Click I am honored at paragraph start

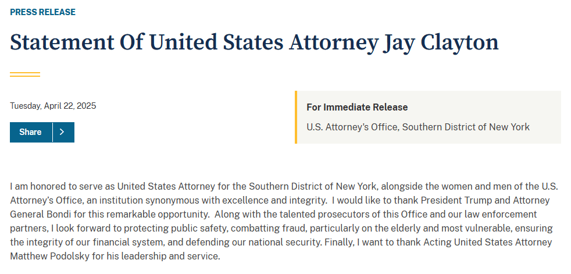[x=34, y=187]
